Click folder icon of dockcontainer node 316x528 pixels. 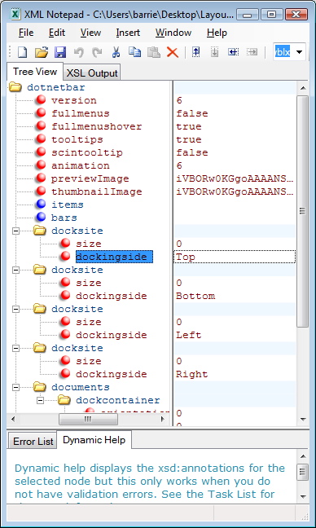tap(64, 400)
